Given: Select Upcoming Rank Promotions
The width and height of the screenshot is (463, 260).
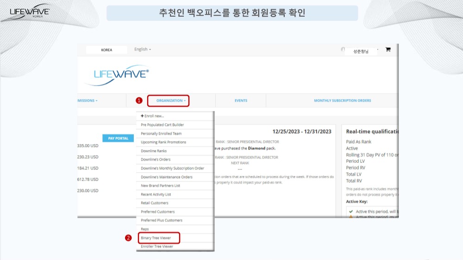Looking at the screenshot, I should coord(163,142).
